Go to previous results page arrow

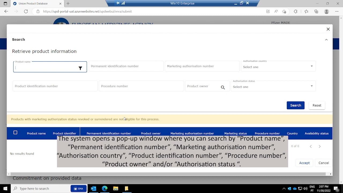[311, 146]
